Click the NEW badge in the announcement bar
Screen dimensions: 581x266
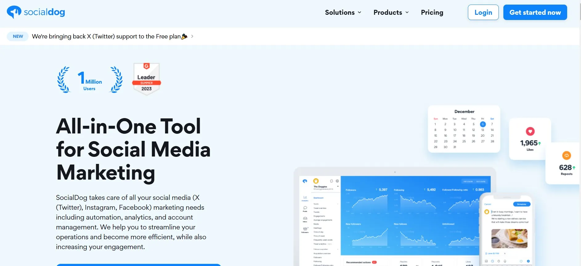[18, 36]
